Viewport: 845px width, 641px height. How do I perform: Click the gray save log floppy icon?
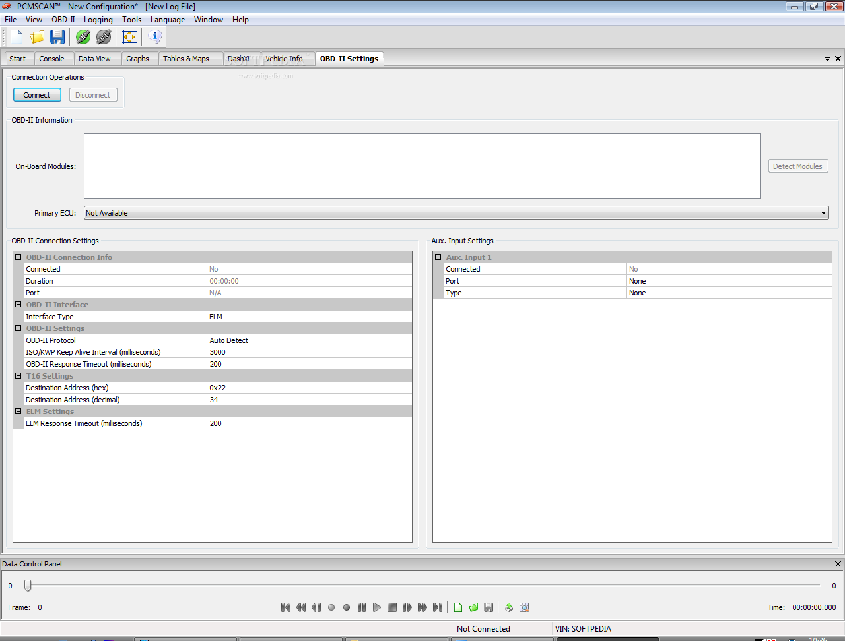[489, 607]
